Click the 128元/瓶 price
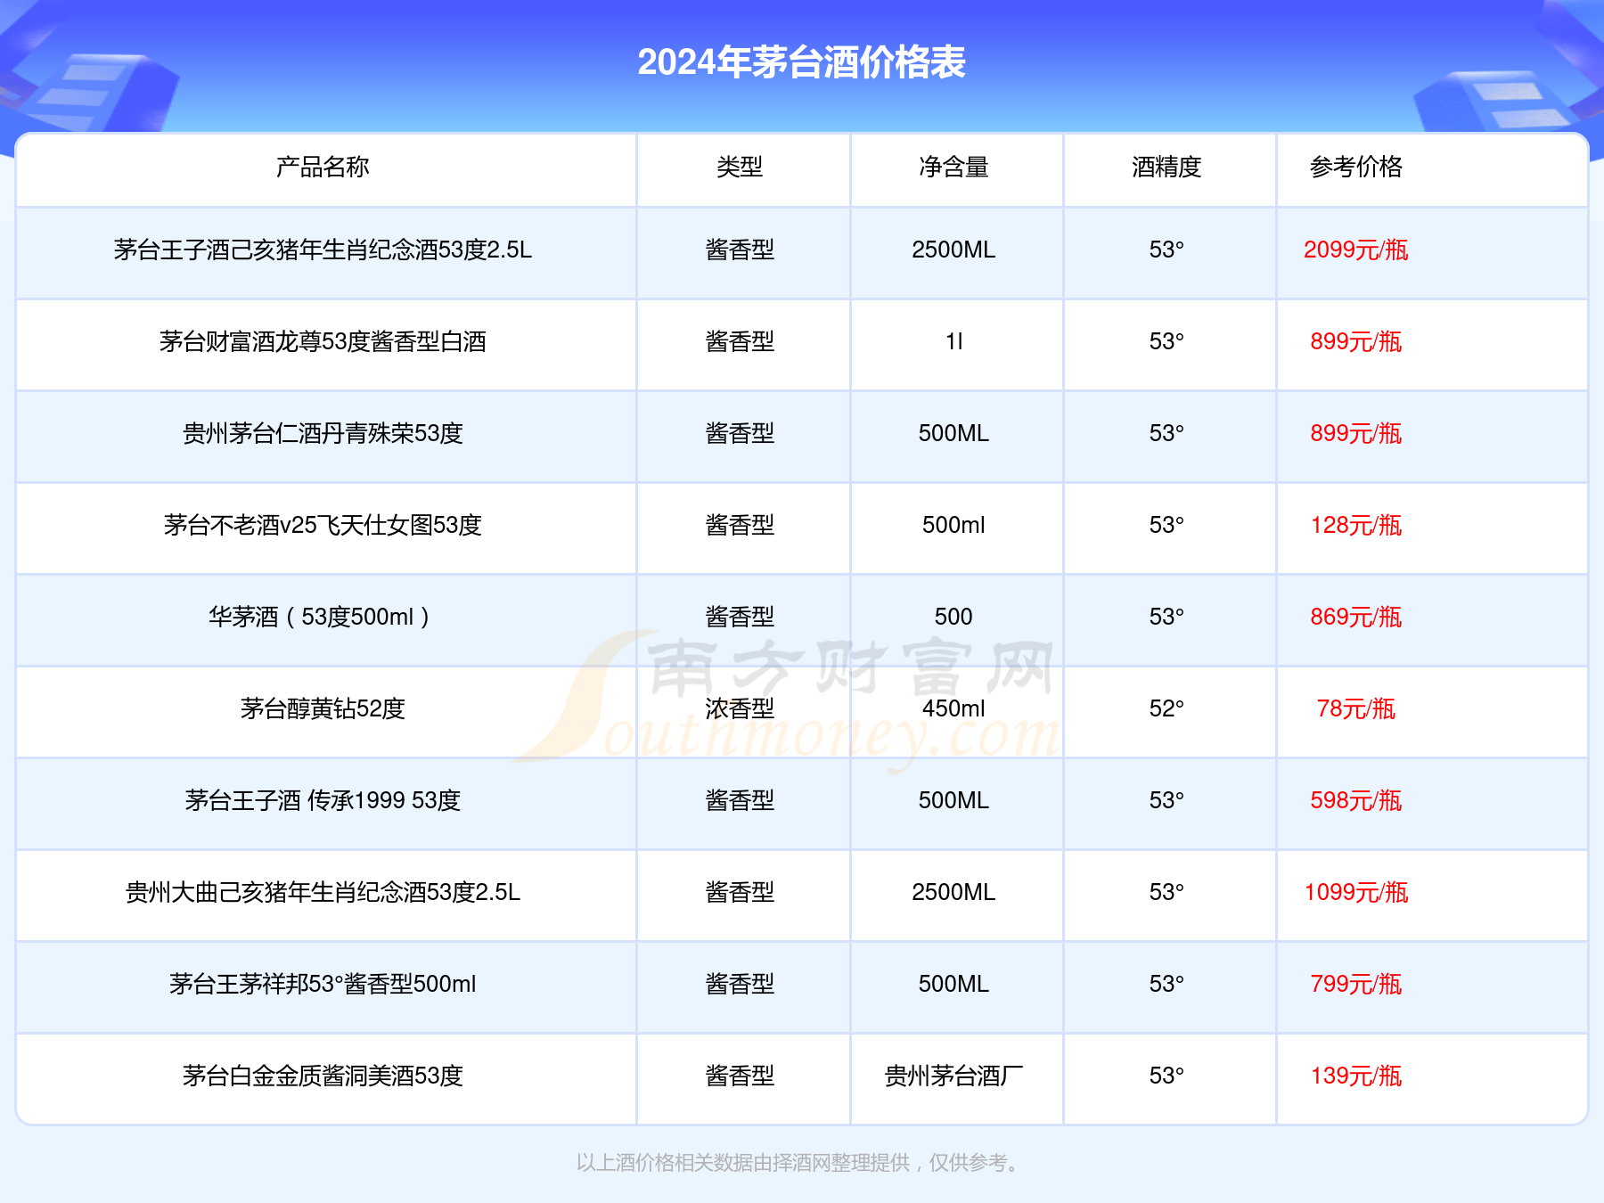Screen dimensions: 1604x1203 pyautogui.click(x=1355, y=526)
